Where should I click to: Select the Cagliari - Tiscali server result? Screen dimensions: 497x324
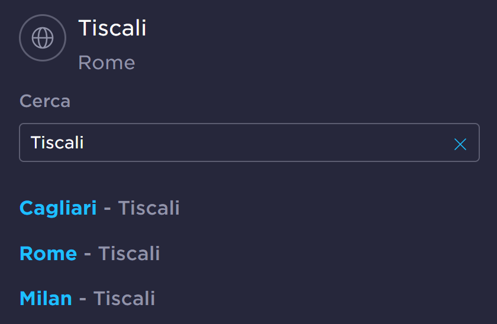point(99,208)
